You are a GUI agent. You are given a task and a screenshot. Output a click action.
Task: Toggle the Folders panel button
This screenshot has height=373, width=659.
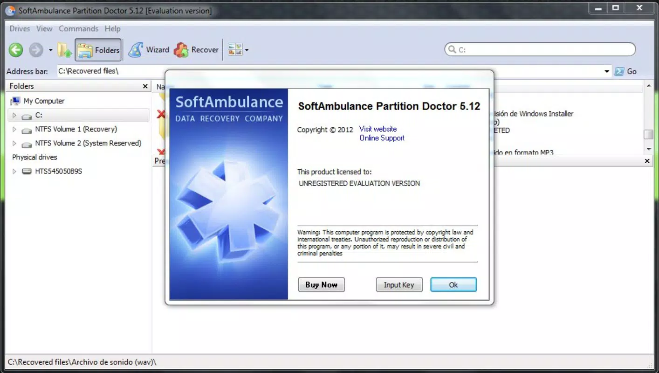coord(98,50)
